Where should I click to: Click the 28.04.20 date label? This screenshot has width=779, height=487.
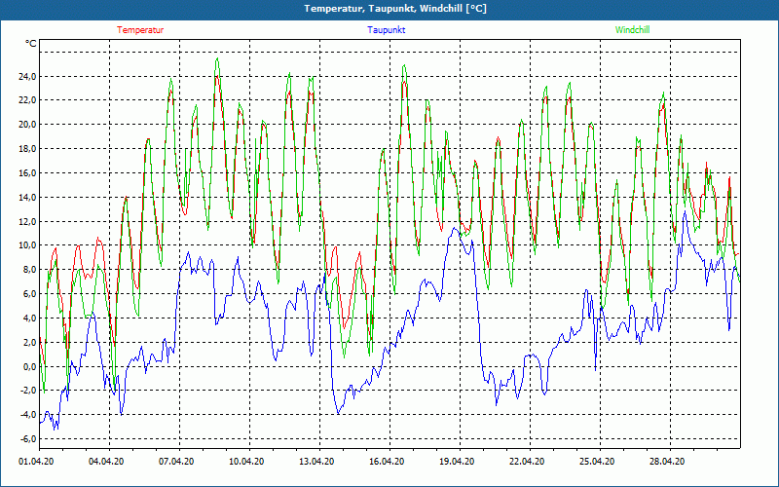pos(667,462)
